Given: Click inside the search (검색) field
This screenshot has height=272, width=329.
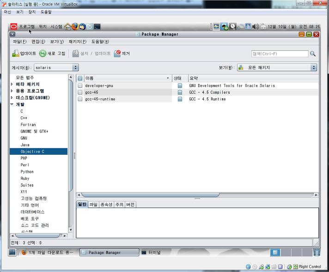Looking at the screenshot, I should point(280,54).
